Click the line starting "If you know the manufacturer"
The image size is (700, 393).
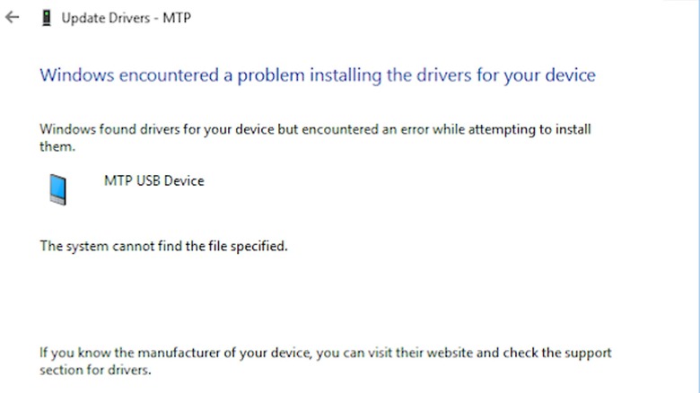tap(325, 354)
